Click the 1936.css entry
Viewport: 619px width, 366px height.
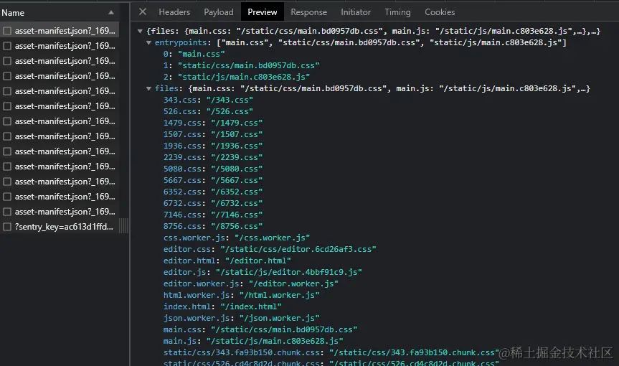213,146
